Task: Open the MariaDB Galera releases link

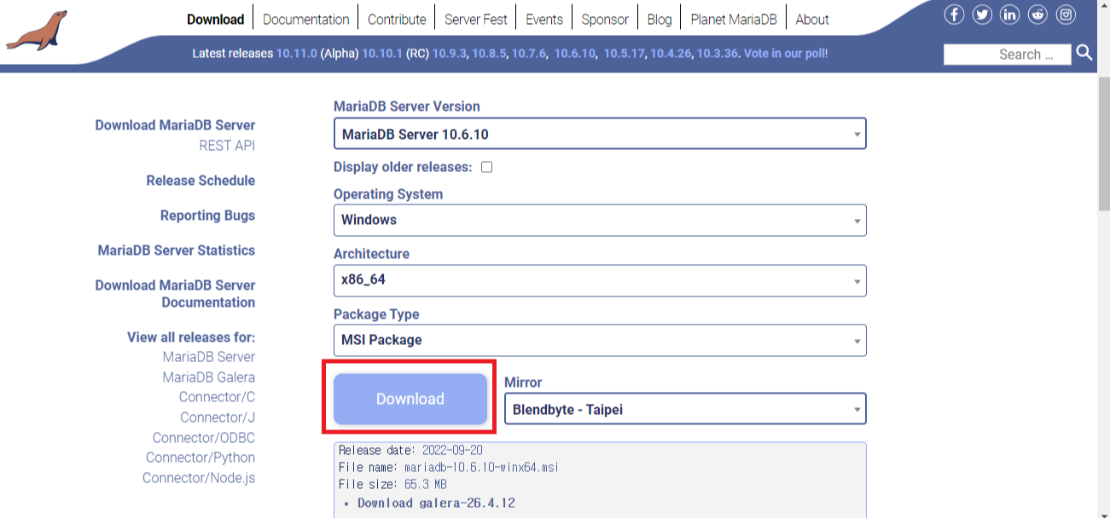Action: coord(209,377)
